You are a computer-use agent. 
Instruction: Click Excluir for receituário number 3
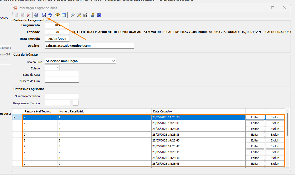click(x=275, y=129)
